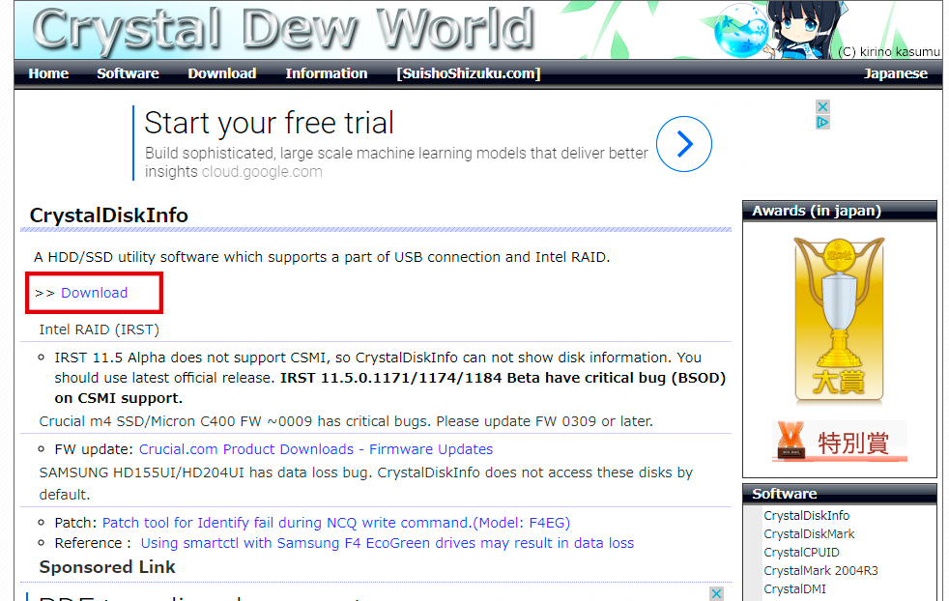This screenshot has width=949, height=601.
Task: Click the HDD/SSD utility software description line
Action: tap(322, 257)
